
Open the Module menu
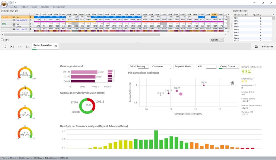pos(14,7)
